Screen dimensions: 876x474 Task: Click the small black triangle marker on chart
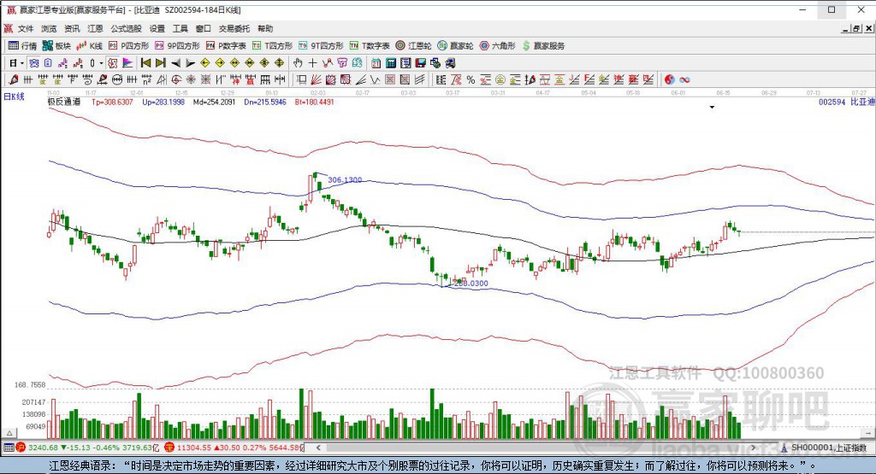[x=712, y=107]
